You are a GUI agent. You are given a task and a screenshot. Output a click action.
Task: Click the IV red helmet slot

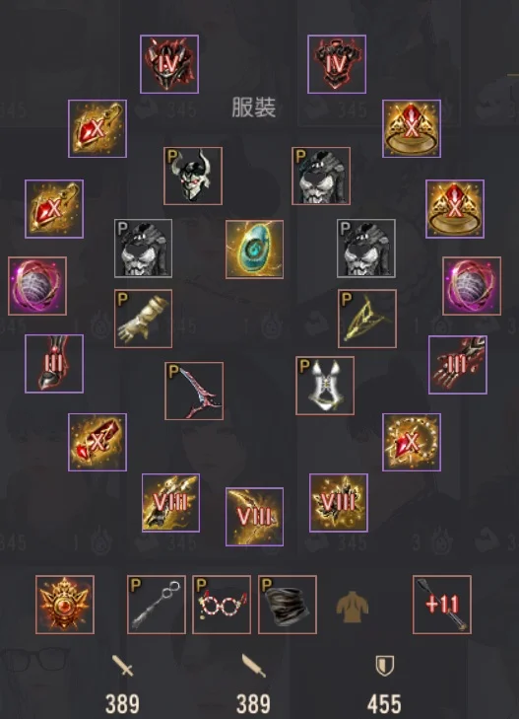click(169, 64)
